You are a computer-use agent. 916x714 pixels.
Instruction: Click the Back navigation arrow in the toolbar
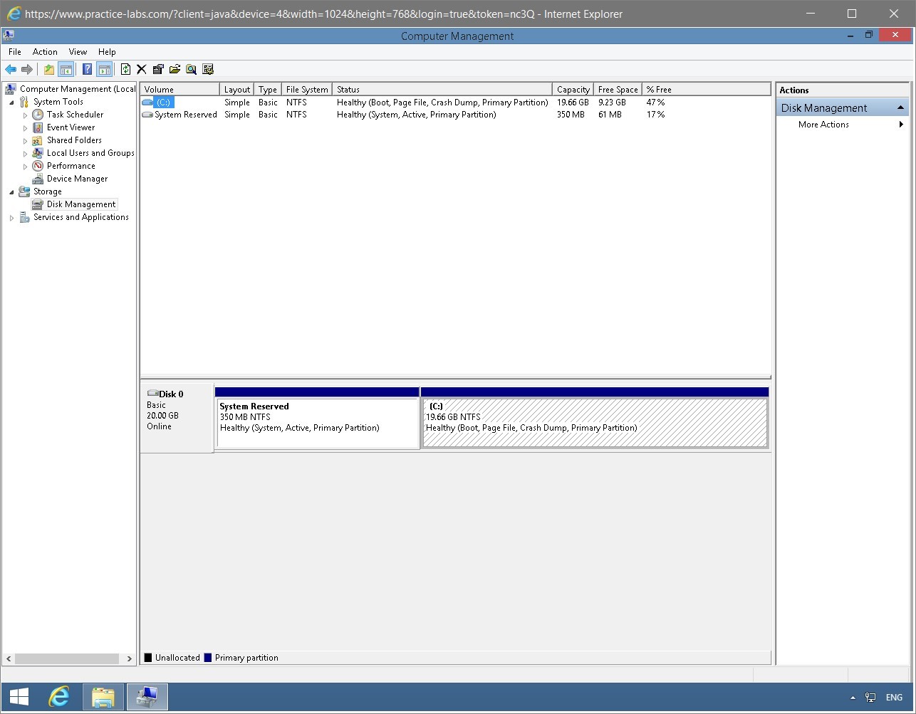(x=11, y=69)
